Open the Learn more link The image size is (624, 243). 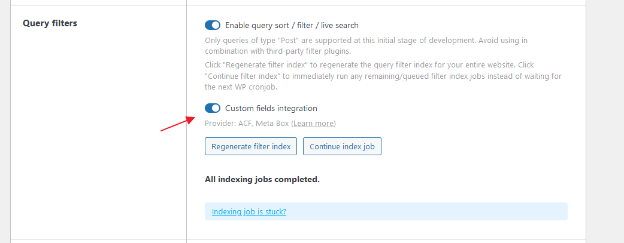pos(313,124)
